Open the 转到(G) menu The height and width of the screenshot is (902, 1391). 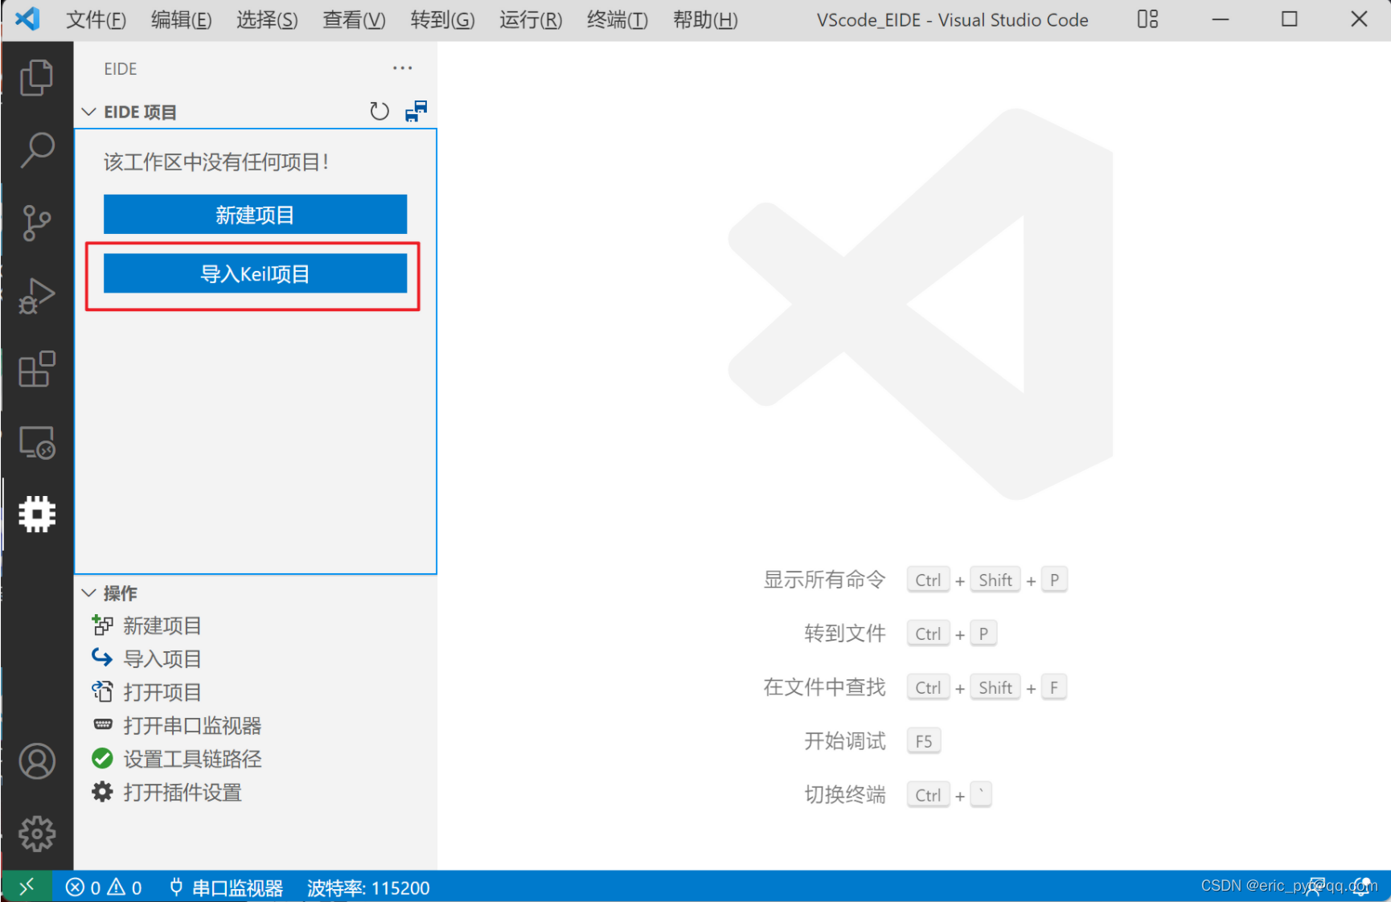coord(442,20)
